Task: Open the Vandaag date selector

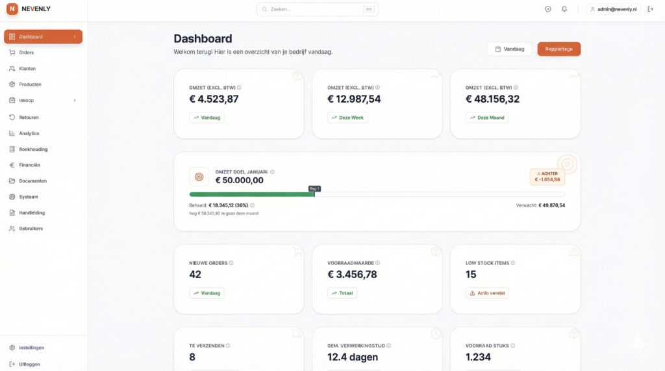Action: (x=509, y=49)
